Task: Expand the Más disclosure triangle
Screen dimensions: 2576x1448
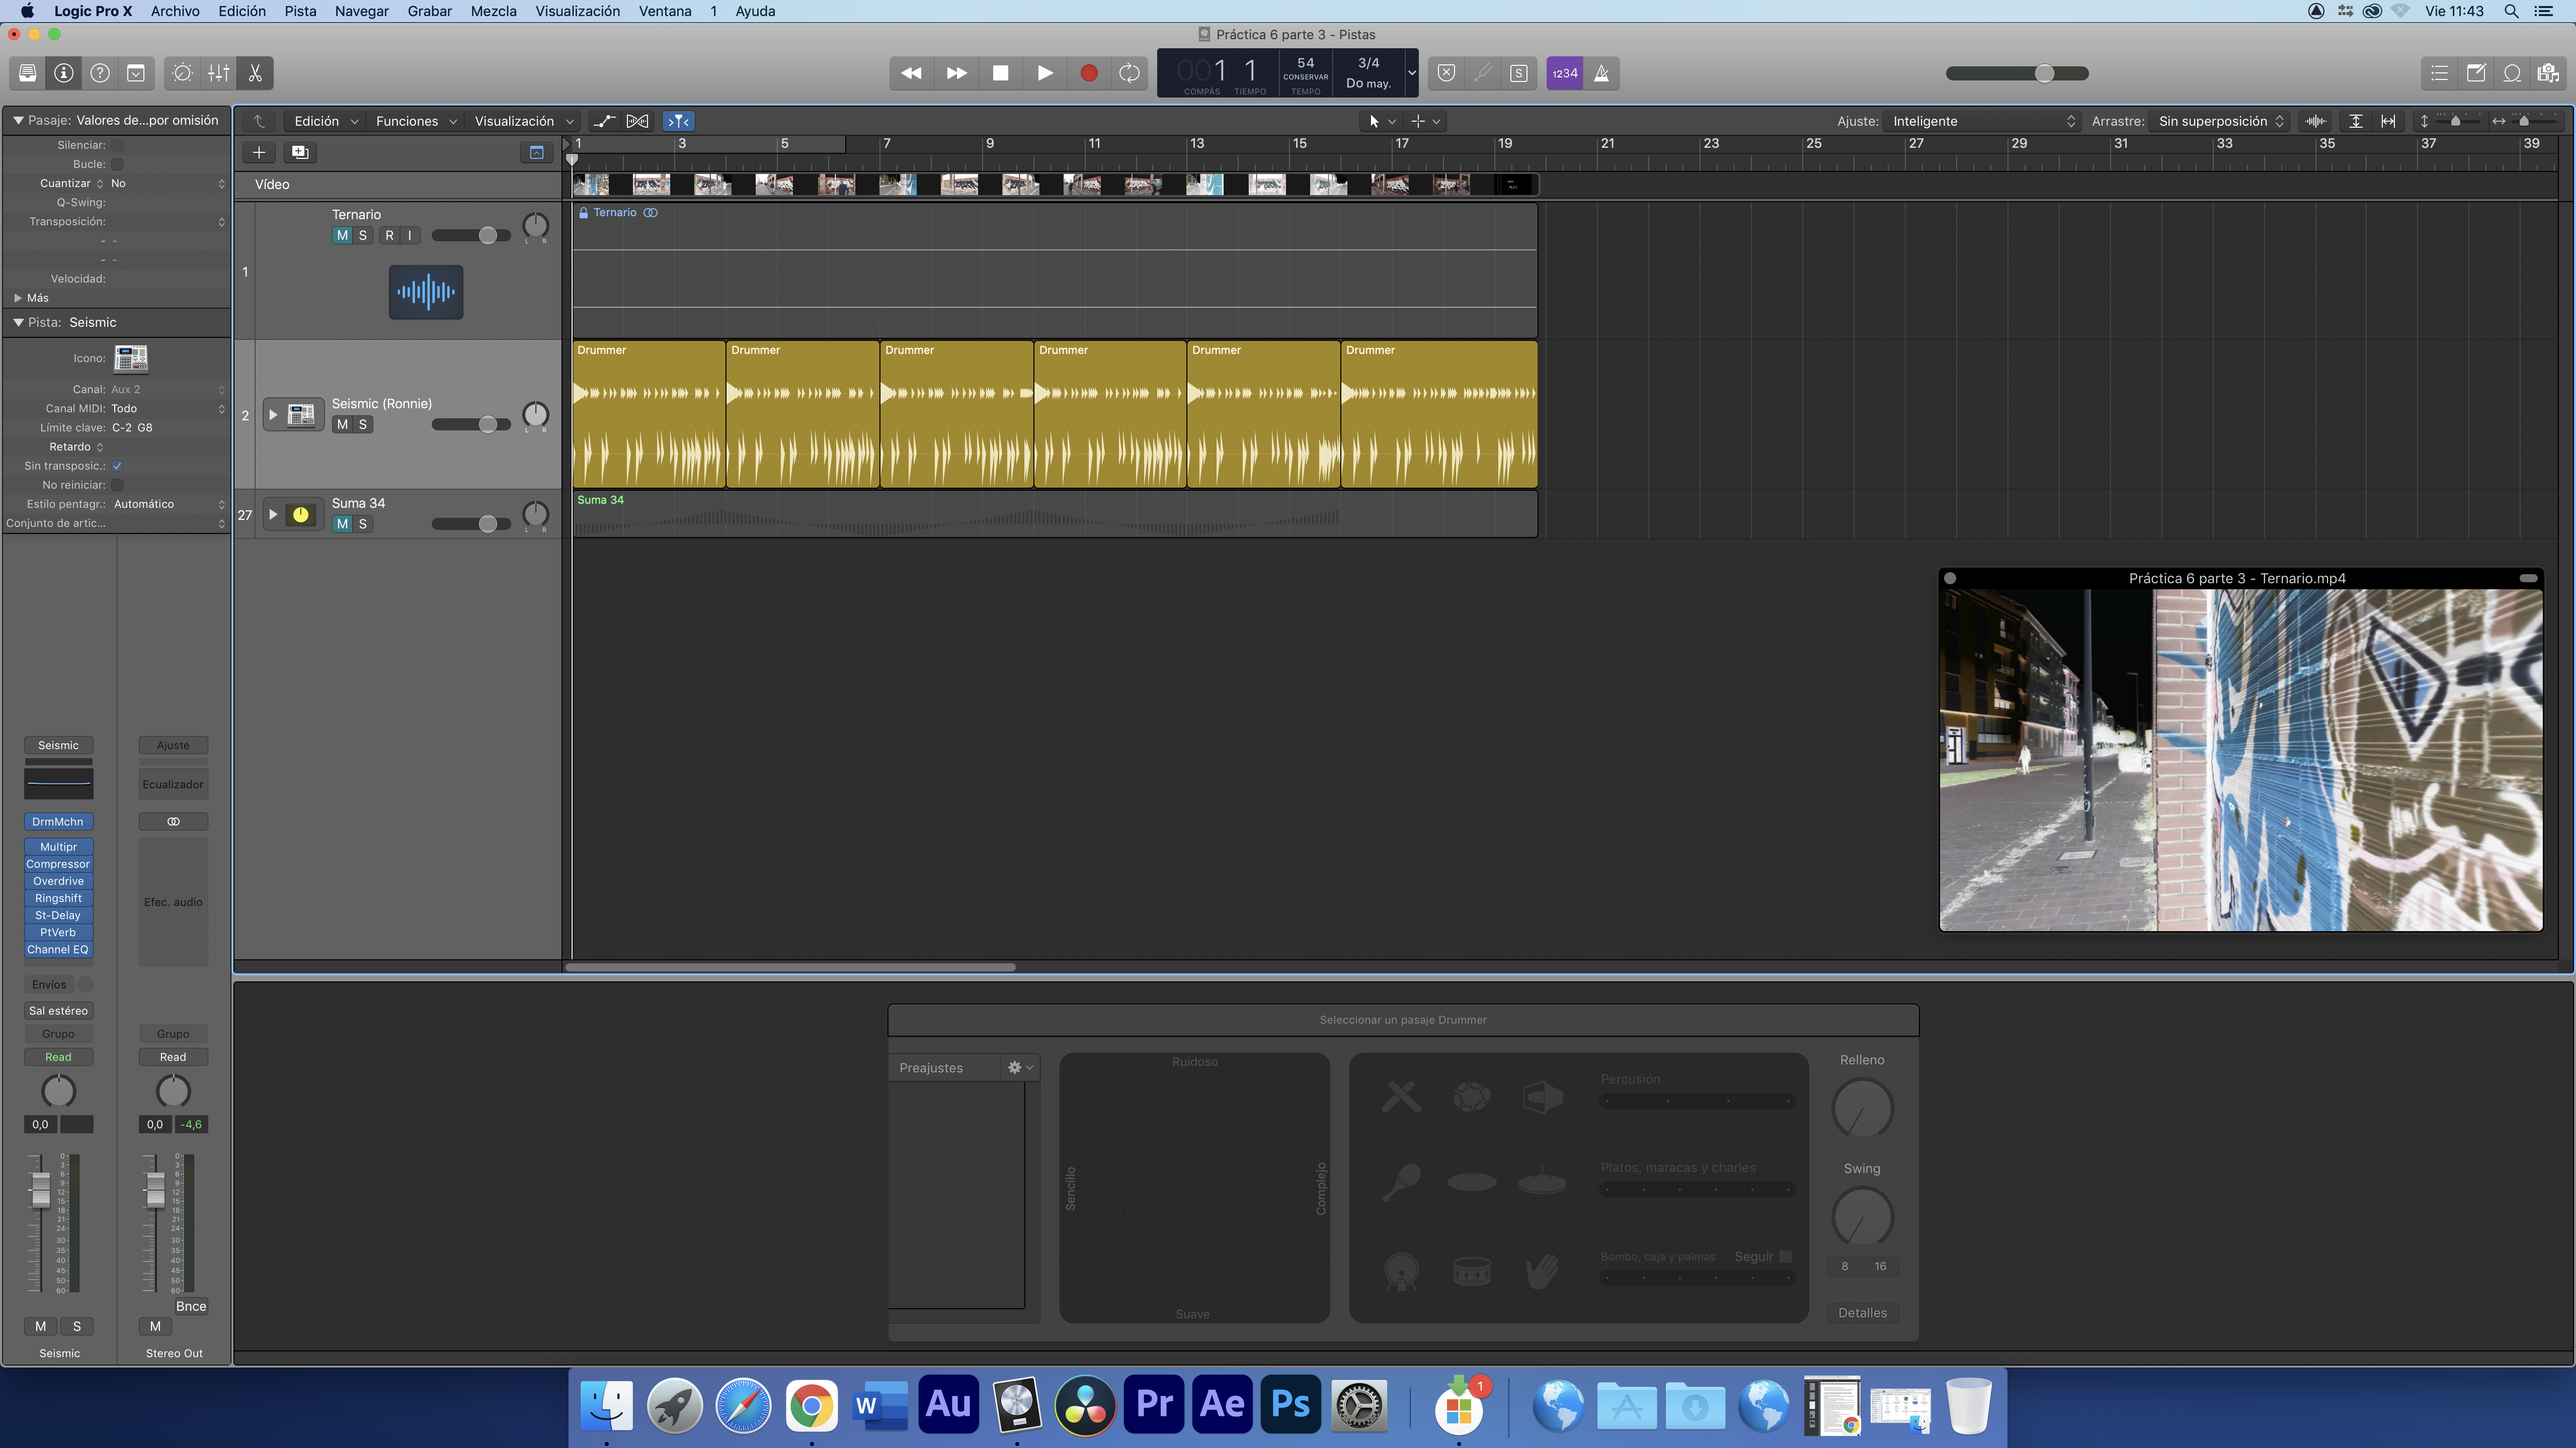Action: (18, 298)
